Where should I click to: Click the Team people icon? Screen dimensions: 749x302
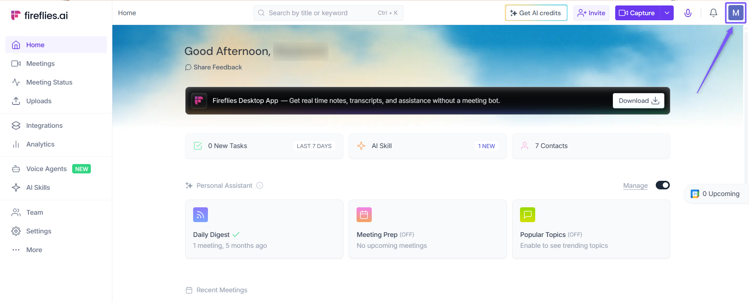click(x=16, y=212)
